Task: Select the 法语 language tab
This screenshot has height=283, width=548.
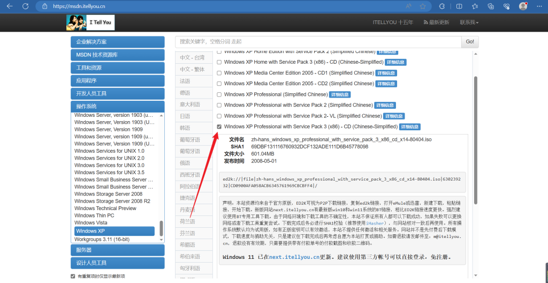Action: [194, 81]
